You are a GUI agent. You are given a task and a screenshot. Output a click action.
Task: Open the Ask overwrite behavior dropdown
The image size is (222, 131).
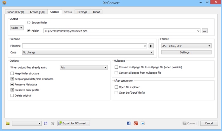pos(83,67)
